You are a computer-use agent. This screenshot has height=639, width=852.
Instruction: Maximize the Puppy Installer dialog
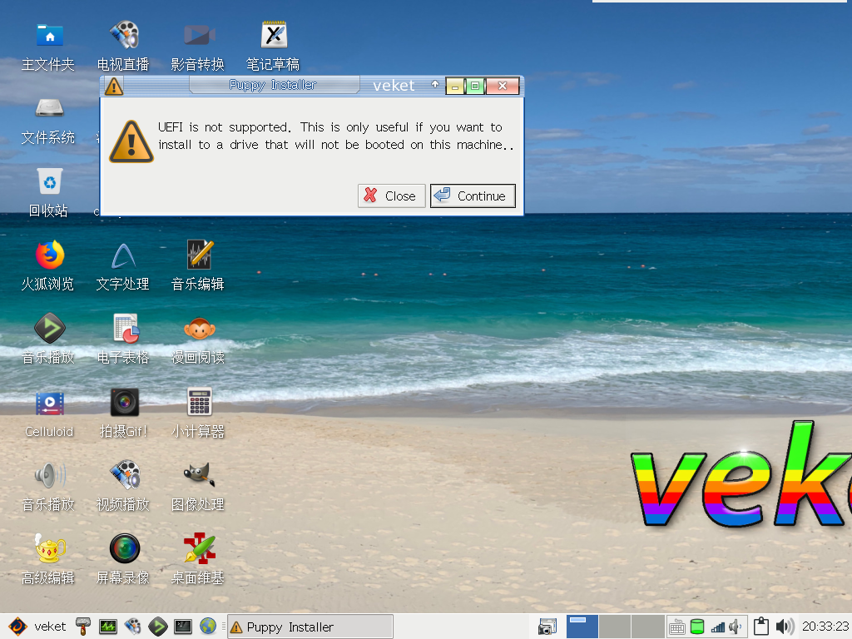pos(475,86)
